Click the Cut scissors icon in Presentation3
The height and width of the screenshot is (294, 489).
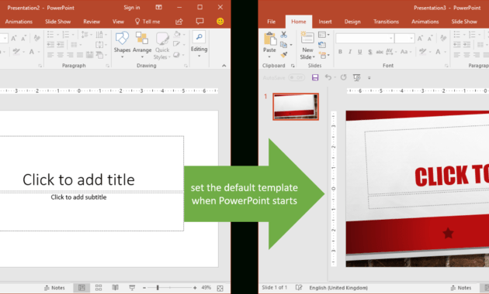coord(283,35)
